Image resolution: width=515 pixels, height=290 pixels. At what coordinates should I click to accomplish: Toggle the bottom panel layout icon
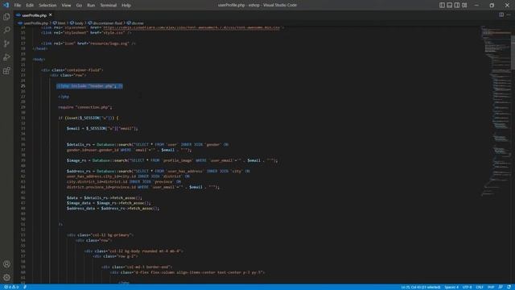(x=450, y=5)
